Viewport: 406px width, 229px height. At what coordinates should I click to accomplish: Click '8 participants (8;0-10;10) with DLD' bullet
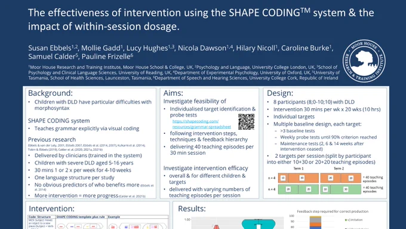point(314,102)
